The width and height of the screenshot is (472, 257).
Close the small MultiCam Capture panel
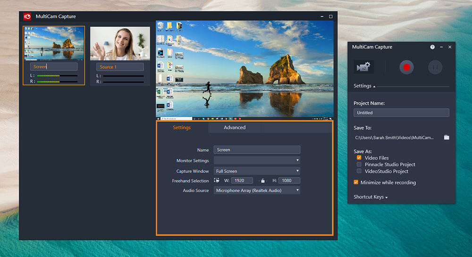[450, 47]
